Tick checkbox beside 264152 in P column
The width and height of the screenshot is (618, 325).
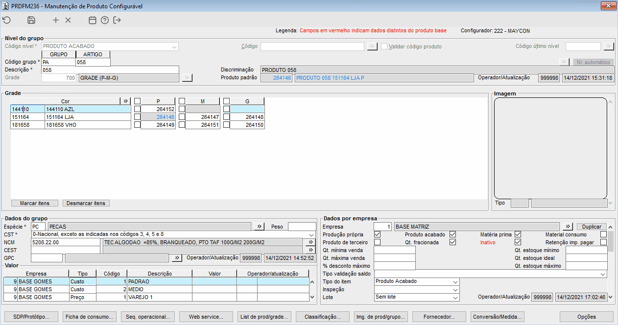coord(137,109)
